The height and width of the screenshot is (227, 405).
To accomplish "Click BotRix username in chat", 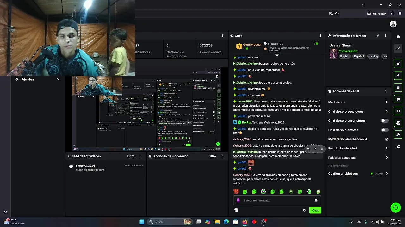I will pyautogui.click(x=246, y=122).
